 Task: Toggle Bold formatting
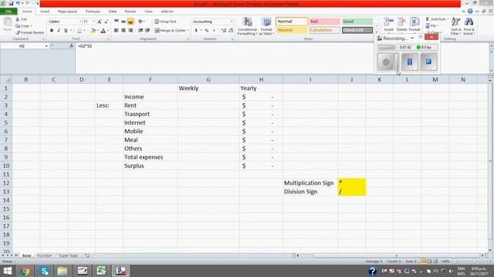52,31
